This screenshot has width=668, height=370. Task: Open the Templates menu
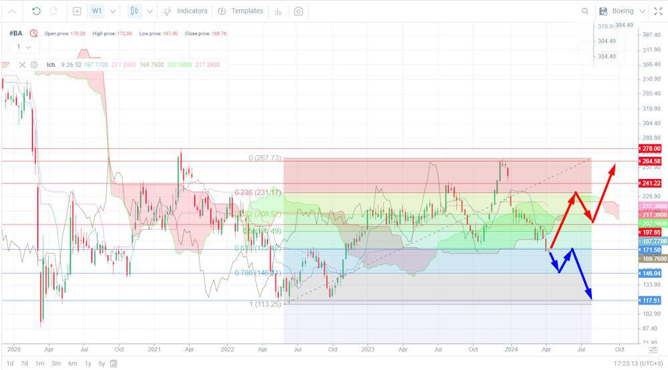point(240,11)
